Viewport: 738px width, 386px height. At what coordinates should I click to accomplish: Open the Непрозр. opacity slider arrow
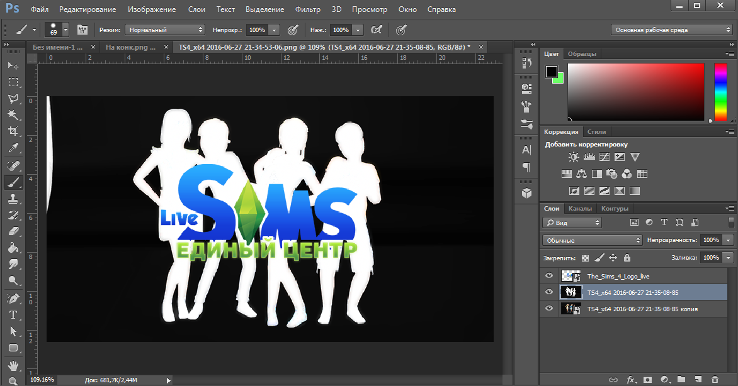pyautogui.click(x=275, y=30)
